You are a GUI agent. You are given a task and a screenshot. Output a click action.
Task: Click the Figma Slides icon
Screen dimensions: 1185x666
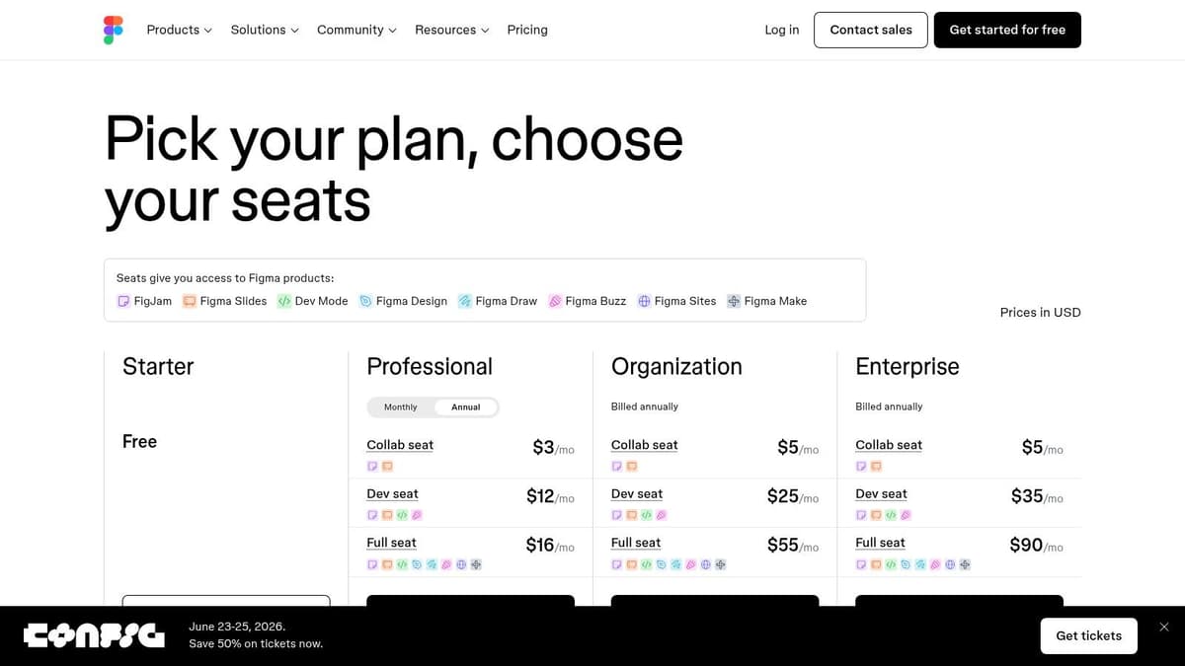pyautogui.click(x=189, y=301)
